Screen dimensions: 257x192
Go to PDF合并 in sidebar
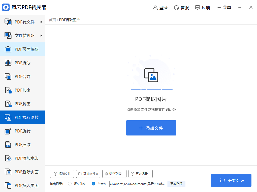click(x=22, y=76)
